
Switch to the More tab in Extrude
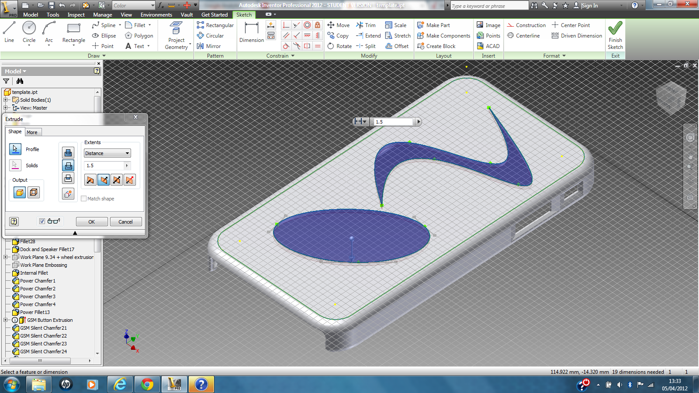[x=32, y=132]
